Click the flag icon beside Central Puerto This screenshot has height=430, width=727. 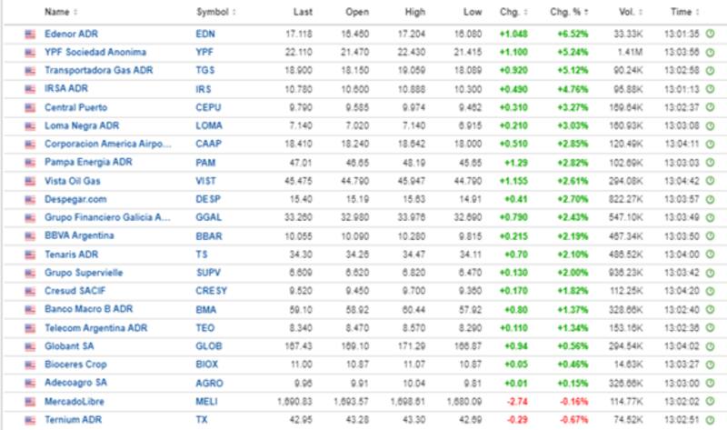[30, 107]
